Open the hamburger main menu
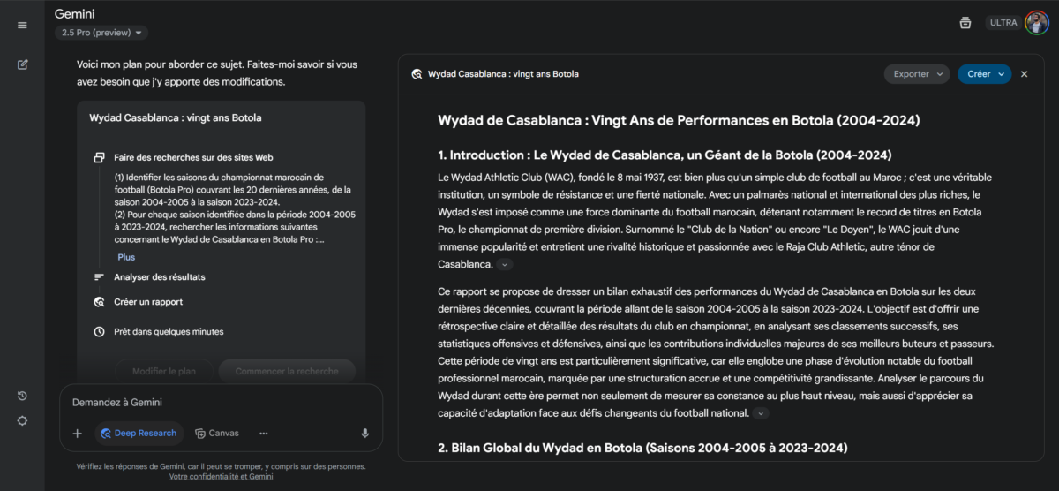 pos(22,25)
